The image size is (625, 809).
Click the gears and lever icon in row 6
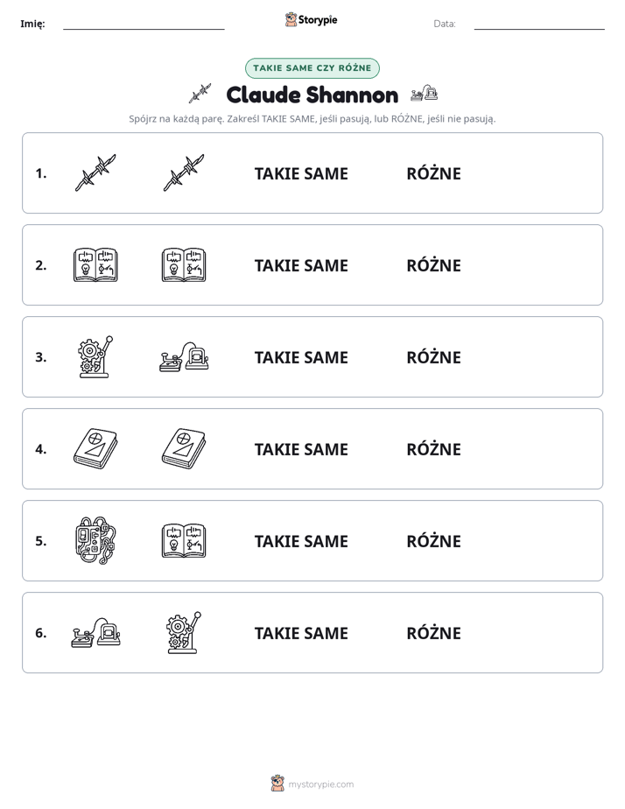pos(184,632)
